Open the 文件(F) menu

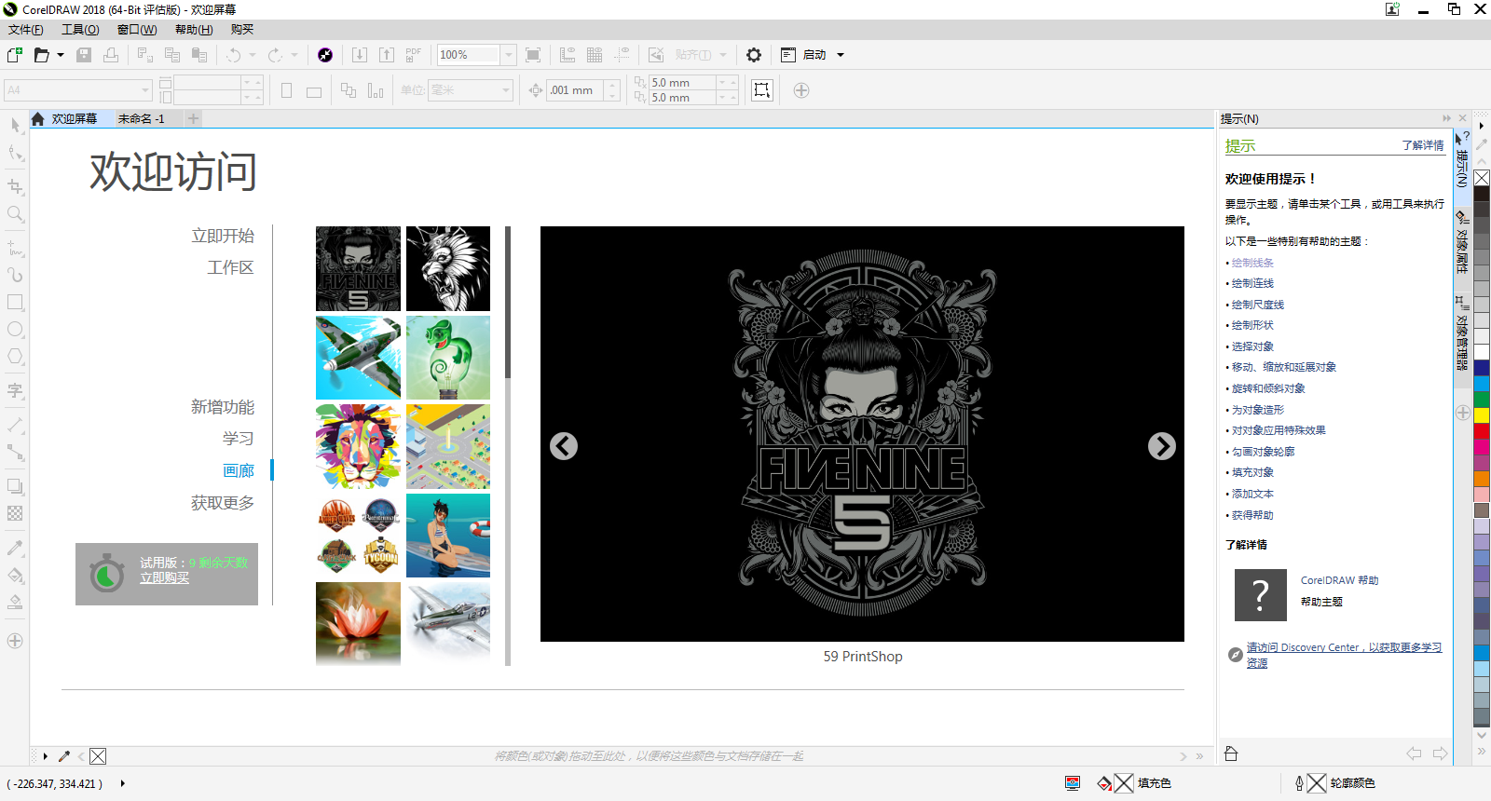(x=26, y=30)
